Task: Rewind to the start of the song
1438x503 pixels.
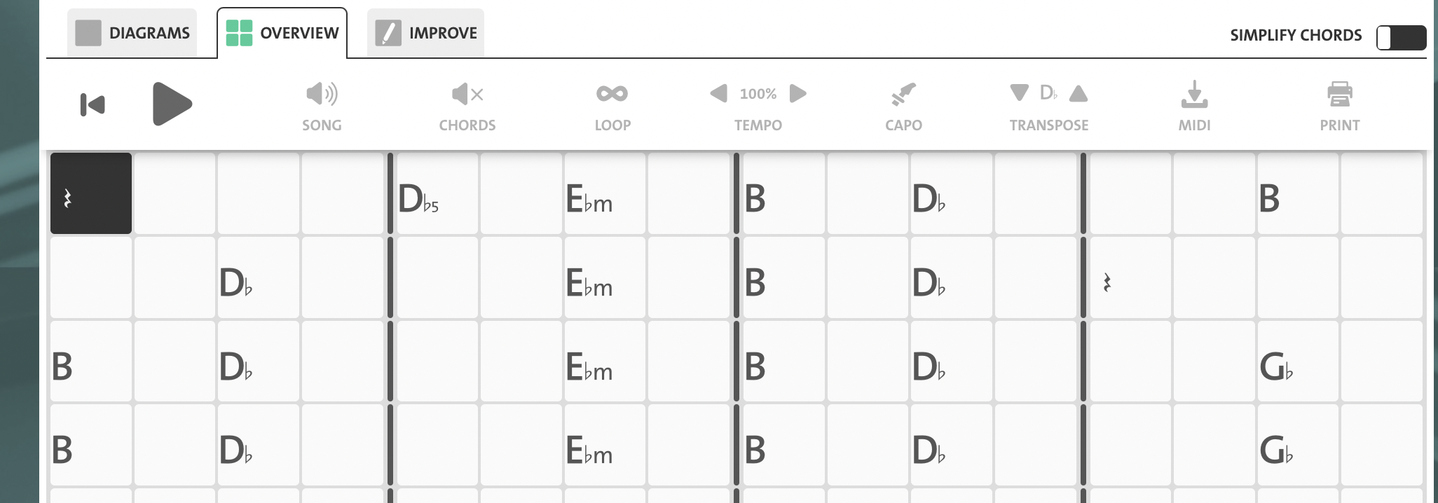Action: pos(93,105)
